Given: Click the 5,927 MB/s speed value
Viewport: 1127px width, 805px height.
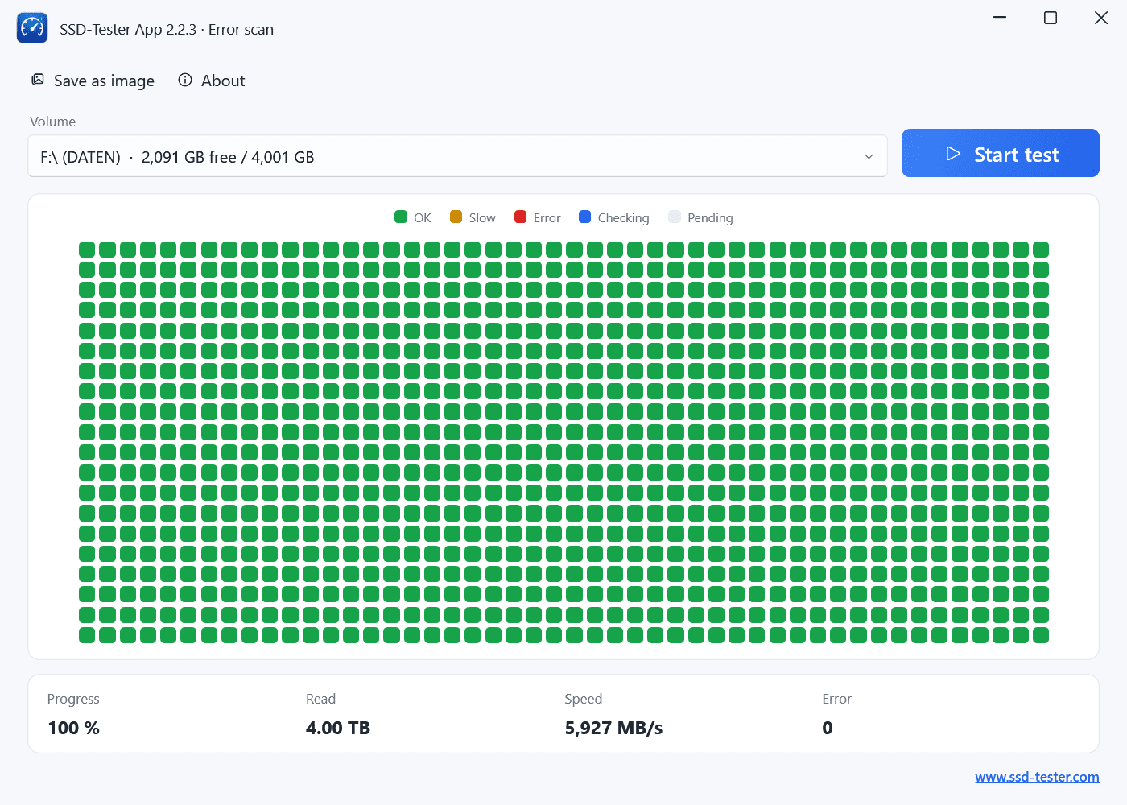Looking at the screenshot, I should (x=613, y=728).
